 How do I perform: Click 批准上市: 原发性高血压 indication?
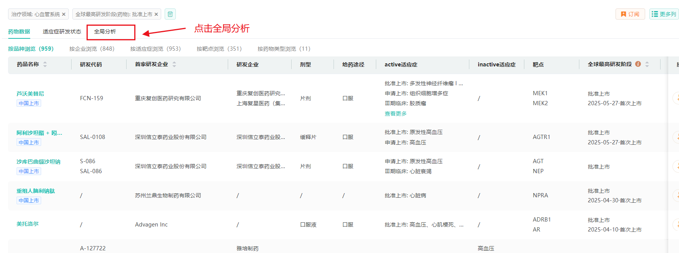pos(414,132)
